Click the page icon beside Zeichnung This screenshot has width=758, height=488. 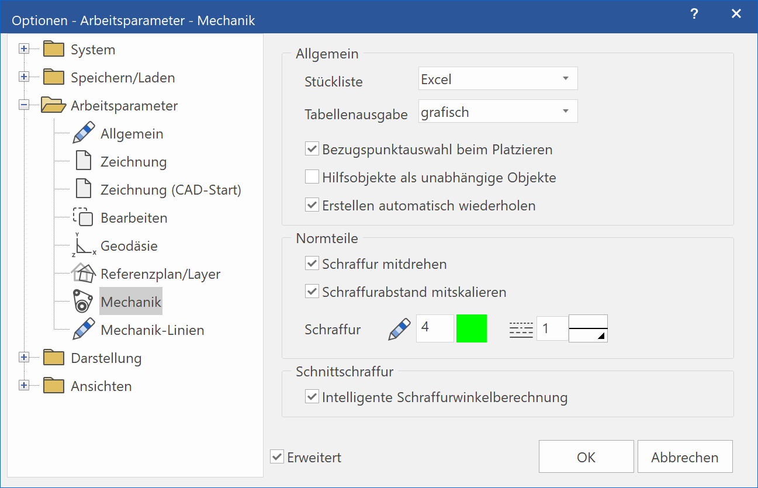(84, 161)
